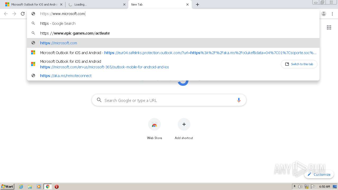Click the network tray icon

point(307,187)
